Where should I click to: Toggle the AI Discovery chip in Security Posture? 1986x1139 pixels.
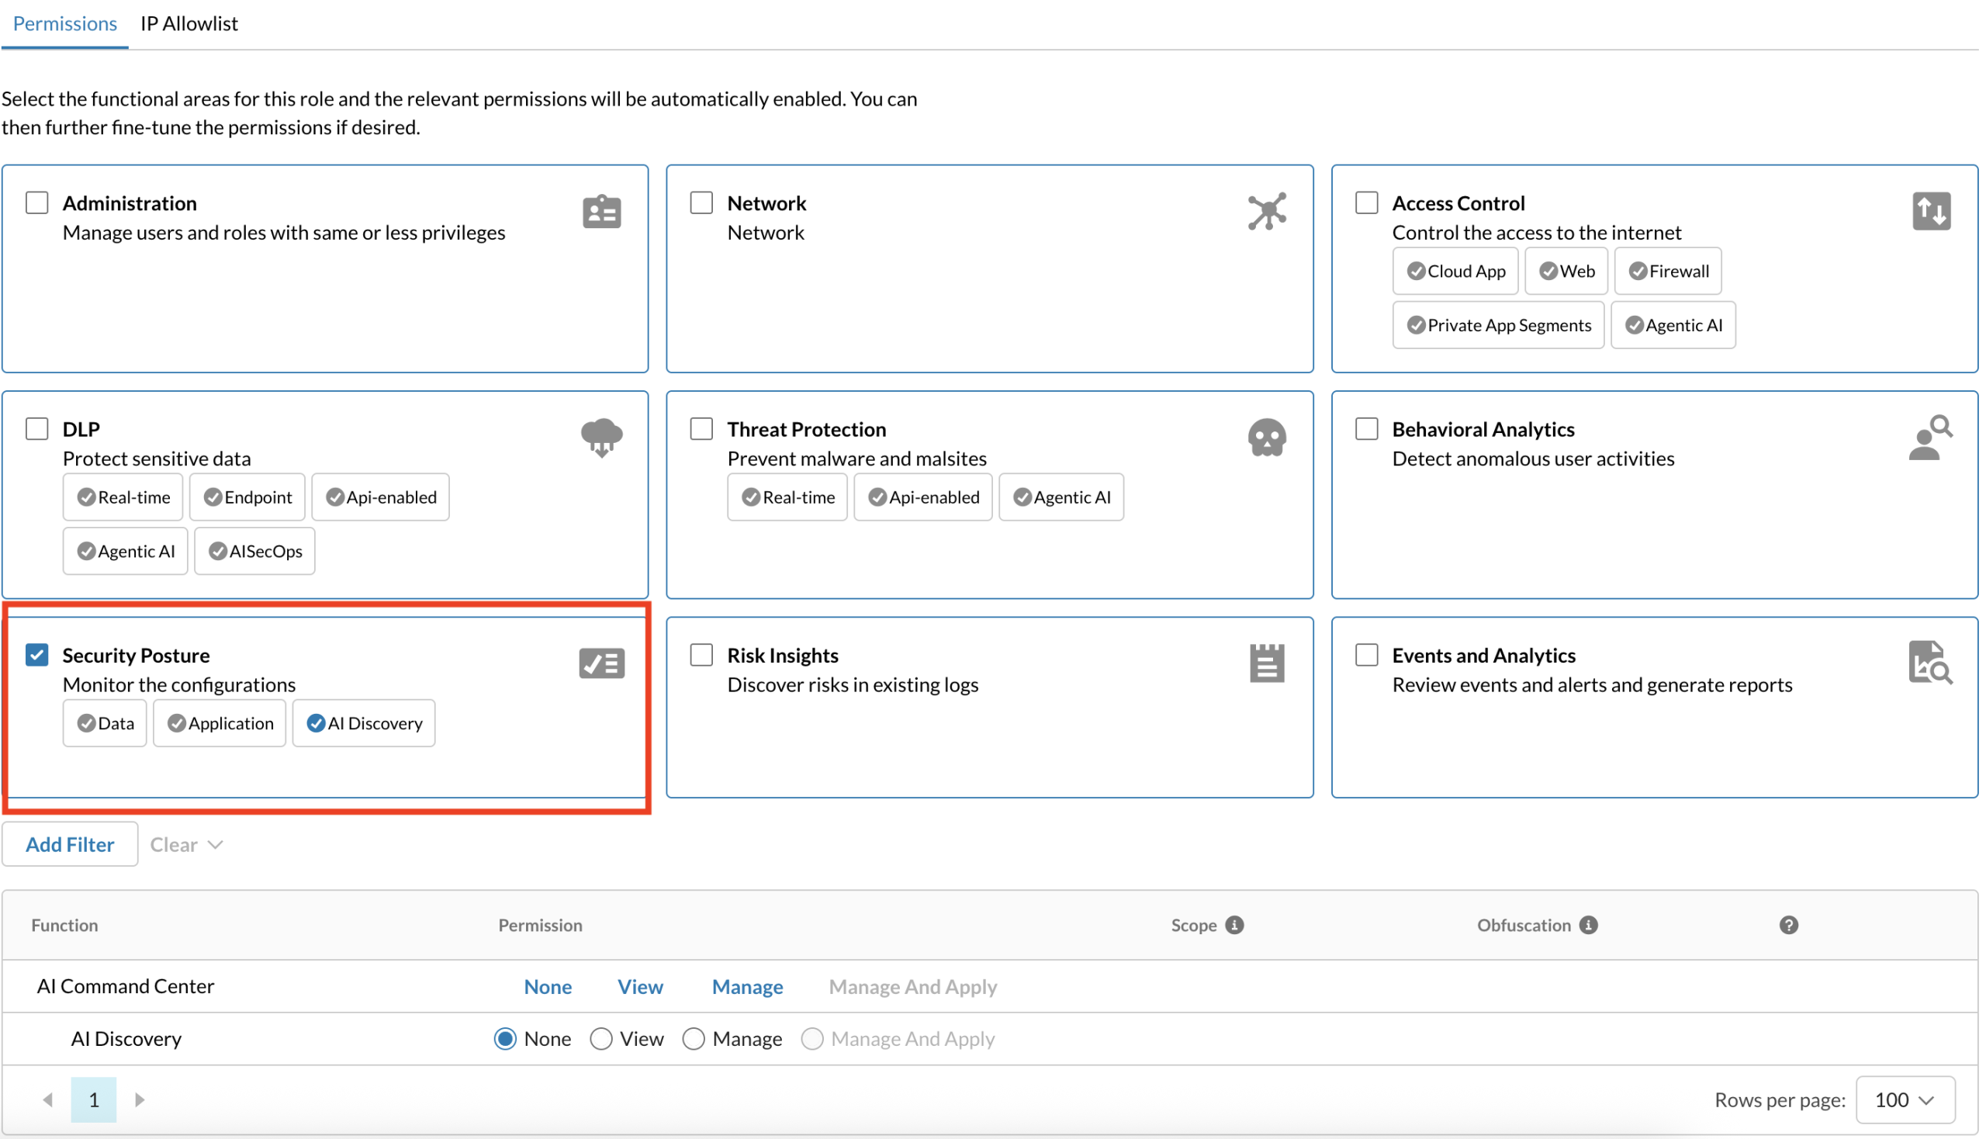(x=364, y=723)
